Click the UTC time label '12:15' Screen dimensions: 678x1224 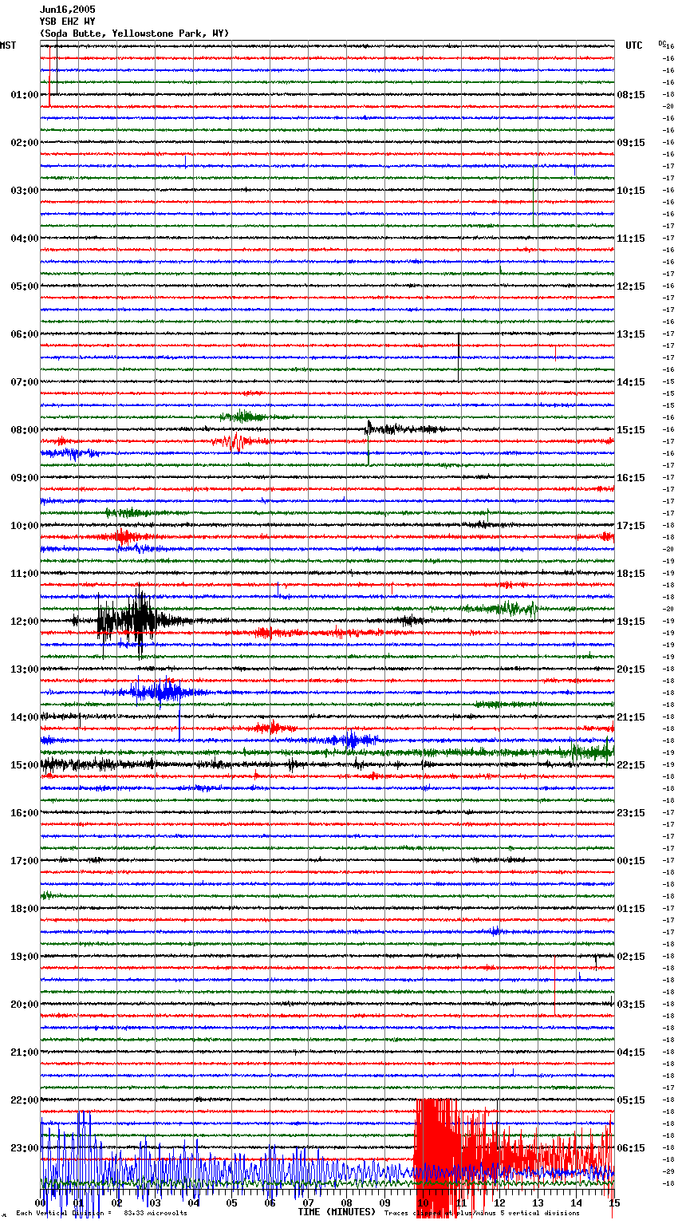click(631, 286)
